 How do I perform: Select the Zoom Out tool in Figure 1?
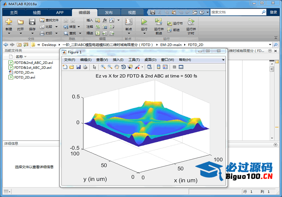click(110, 67)
